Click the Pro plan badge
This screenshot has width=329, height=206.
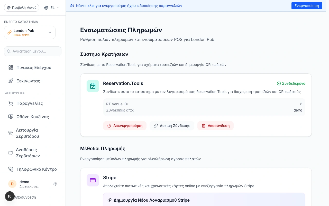pos(26,35)
